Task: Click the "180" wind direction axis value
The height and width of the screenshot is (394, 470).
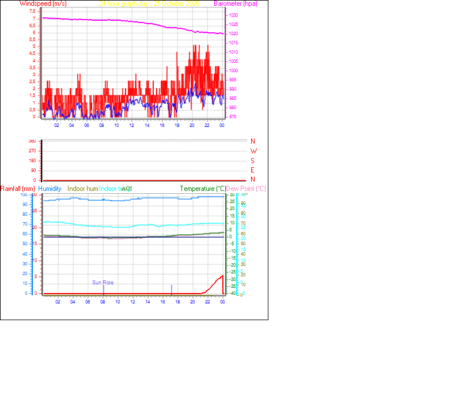Action: coord(32,161)
